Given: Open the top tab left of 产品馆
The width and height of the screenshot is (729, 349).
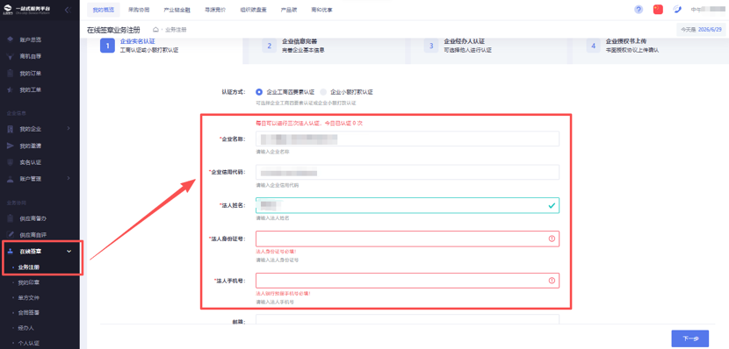Looking at the screenshot, I should tap(253, 10).
